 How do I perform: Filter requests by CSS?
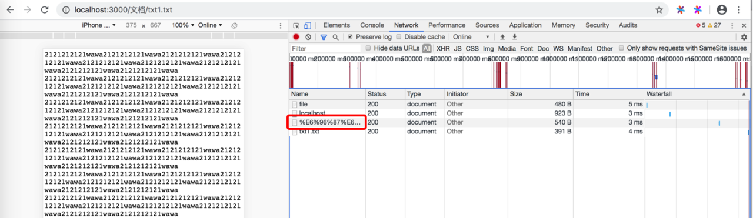tap(472, 48)
